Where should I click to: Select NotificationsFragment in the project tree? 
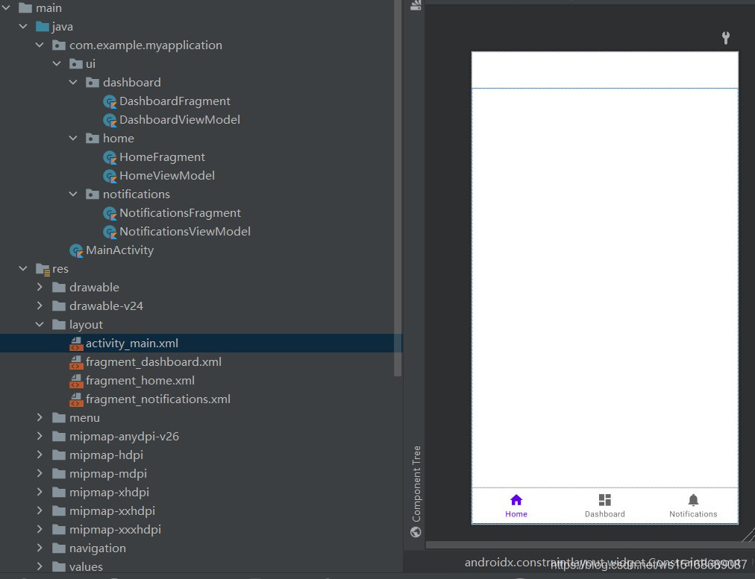[x=180, y=213]
